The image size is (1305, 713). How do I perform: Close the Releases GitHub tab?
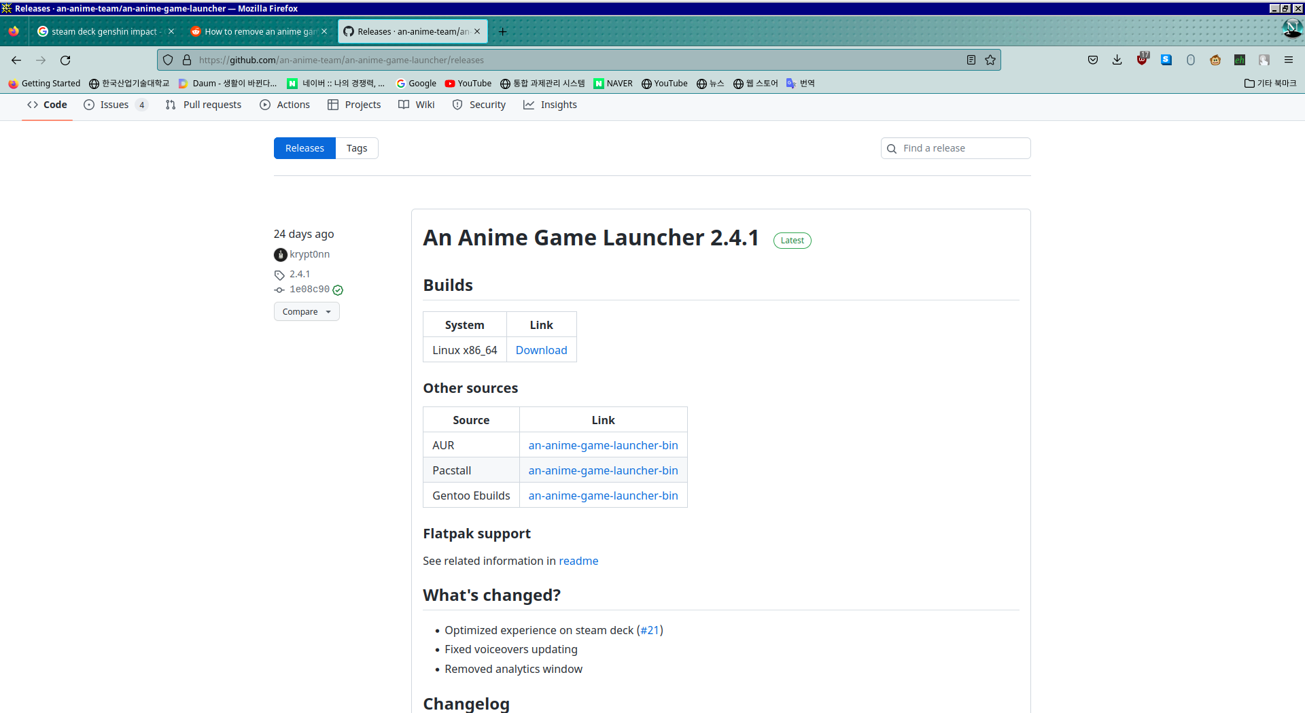pos(477,32)
